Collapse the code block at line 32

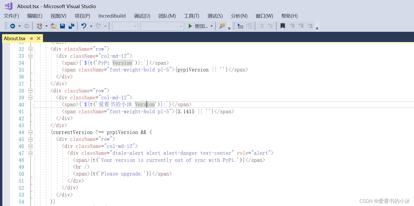coord(30,49)
